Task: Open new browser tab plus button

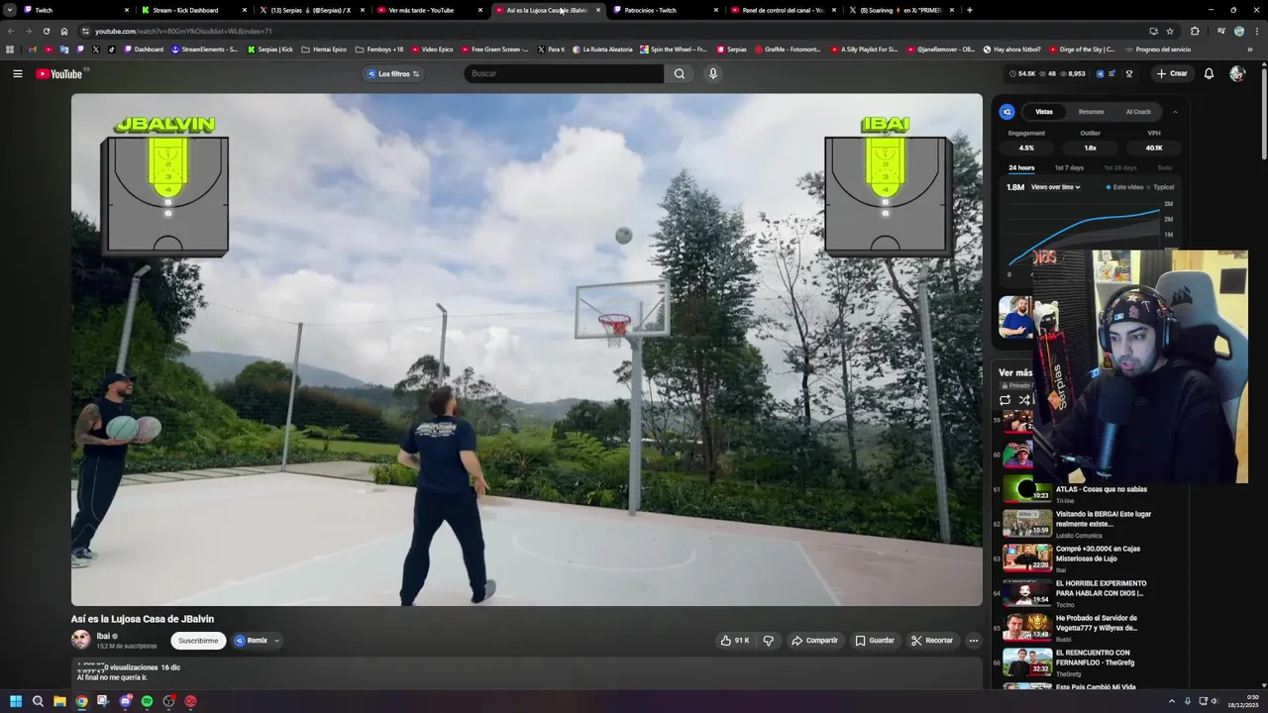Action: coord(969,10)
